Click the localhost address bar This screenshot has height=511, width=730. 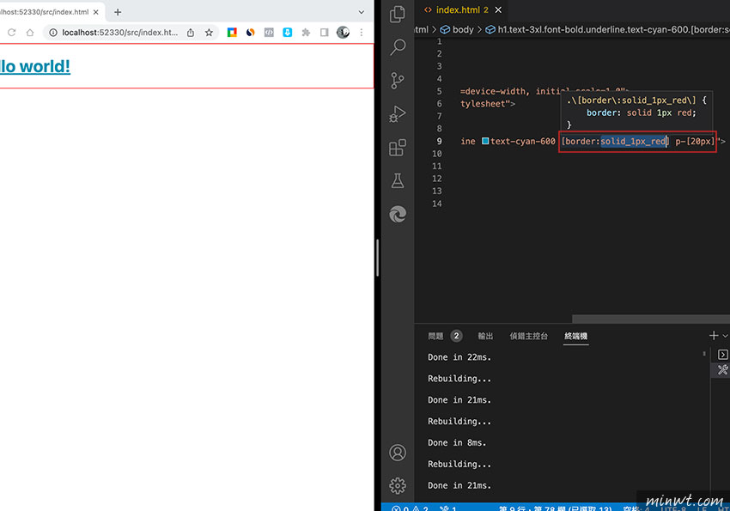[120, 33]
